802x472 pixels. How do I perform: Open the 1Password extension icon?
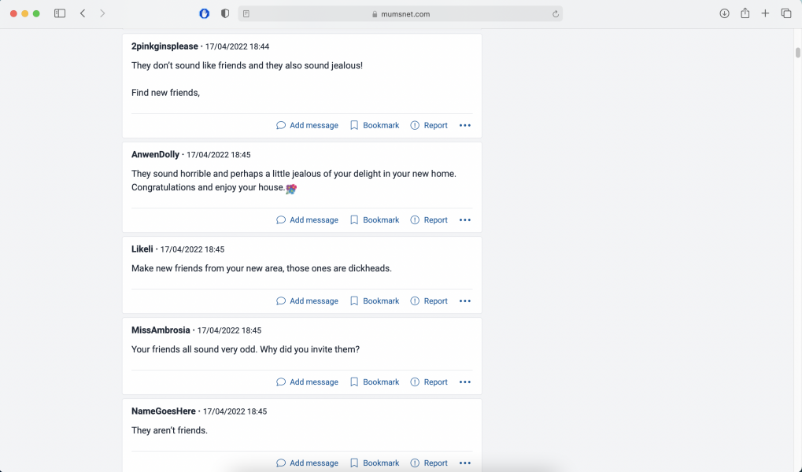tap(205, 13)
